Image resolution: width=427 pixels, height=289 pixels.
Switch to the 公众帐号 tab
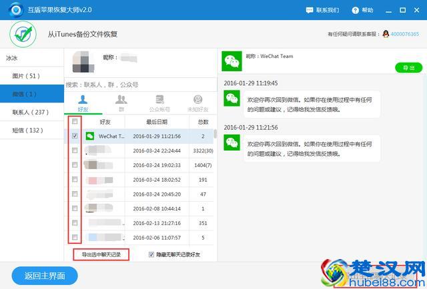[x=159, y=104]
